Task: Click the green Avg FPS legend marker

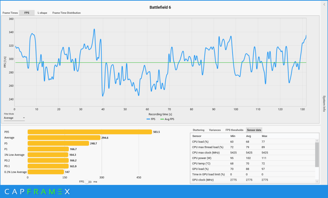Action: (162, 119)
